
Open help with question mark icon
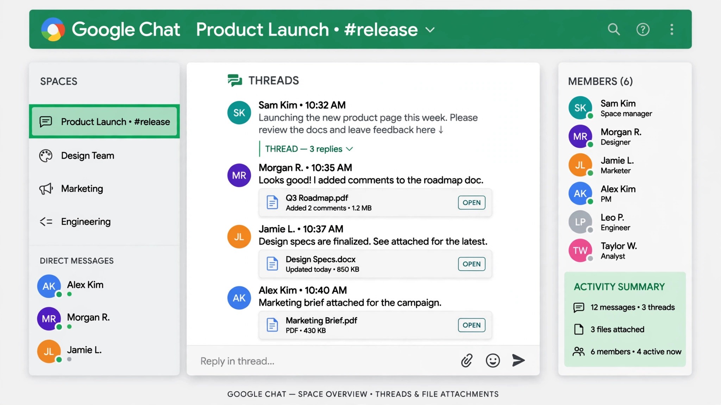(643, 29)
